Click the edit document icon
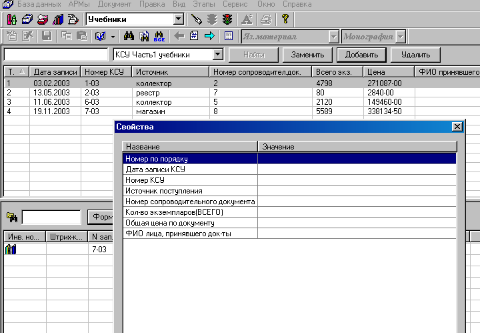480x333 pixels. (27, 36)
